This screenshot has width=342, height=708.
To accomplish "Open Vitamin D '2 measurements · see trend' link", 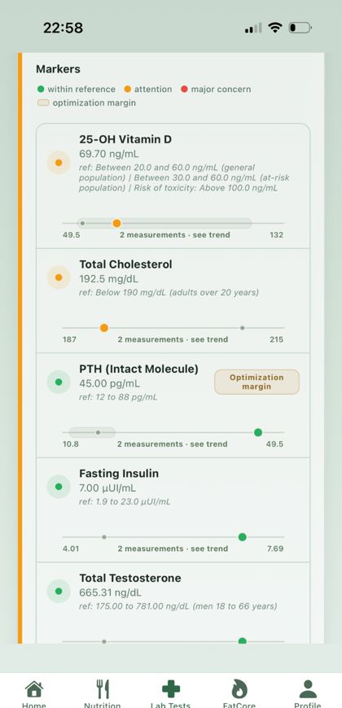I will (x=175, y=235).
